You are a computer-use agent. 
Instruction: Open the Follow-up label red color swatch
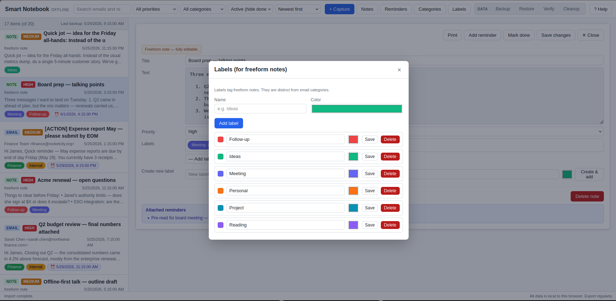pyautogui.click(x=353, y=139)
